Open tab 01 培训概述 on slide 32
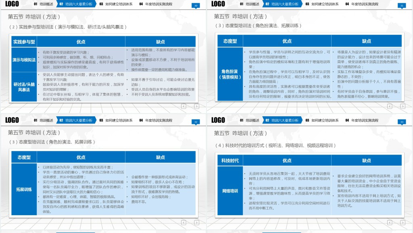This screenshot has height=233, width=413. pyautogui.click(x=44, y=120)
